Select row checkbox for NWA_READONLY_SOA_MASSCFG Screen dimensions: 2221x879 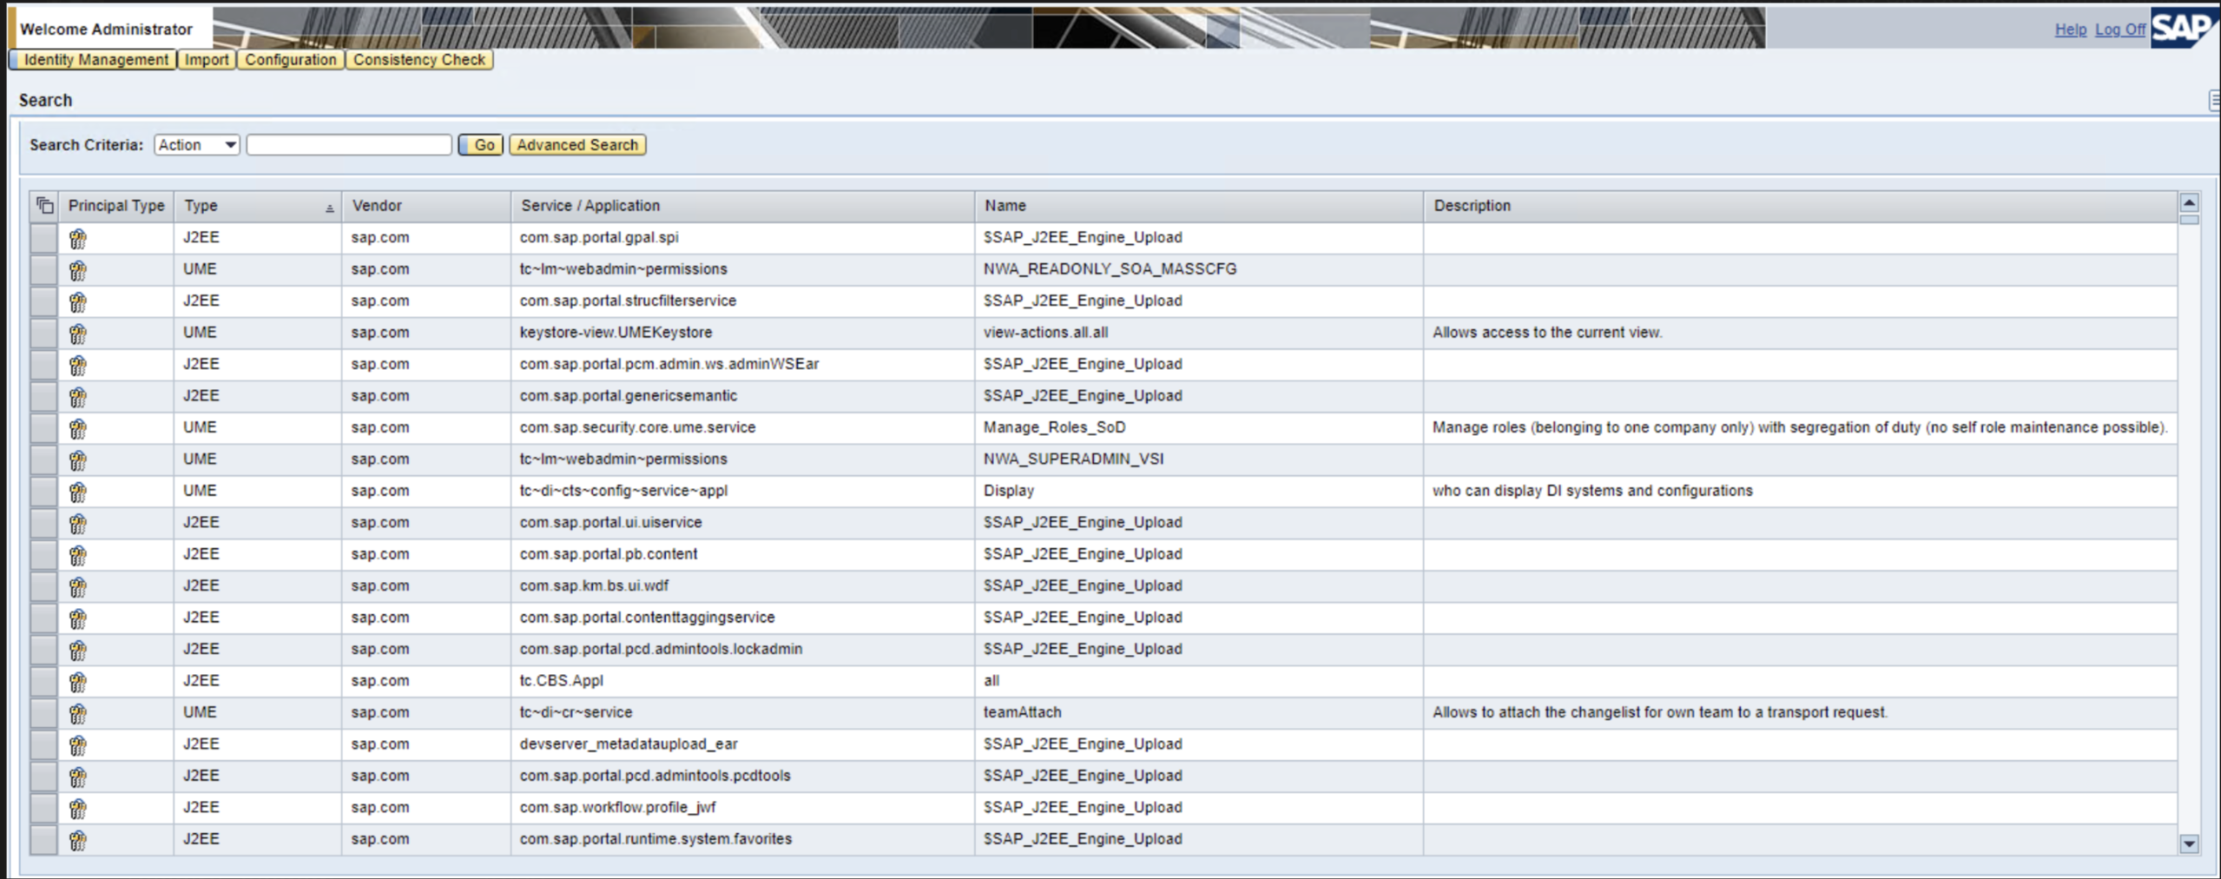tap(43, 270)
